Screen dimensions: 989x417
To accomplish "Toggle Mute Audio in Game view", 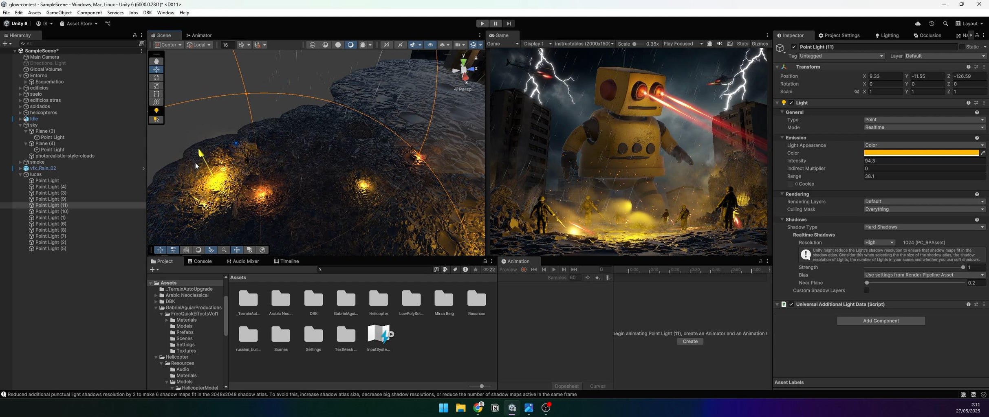I will [x=720, y=44].
